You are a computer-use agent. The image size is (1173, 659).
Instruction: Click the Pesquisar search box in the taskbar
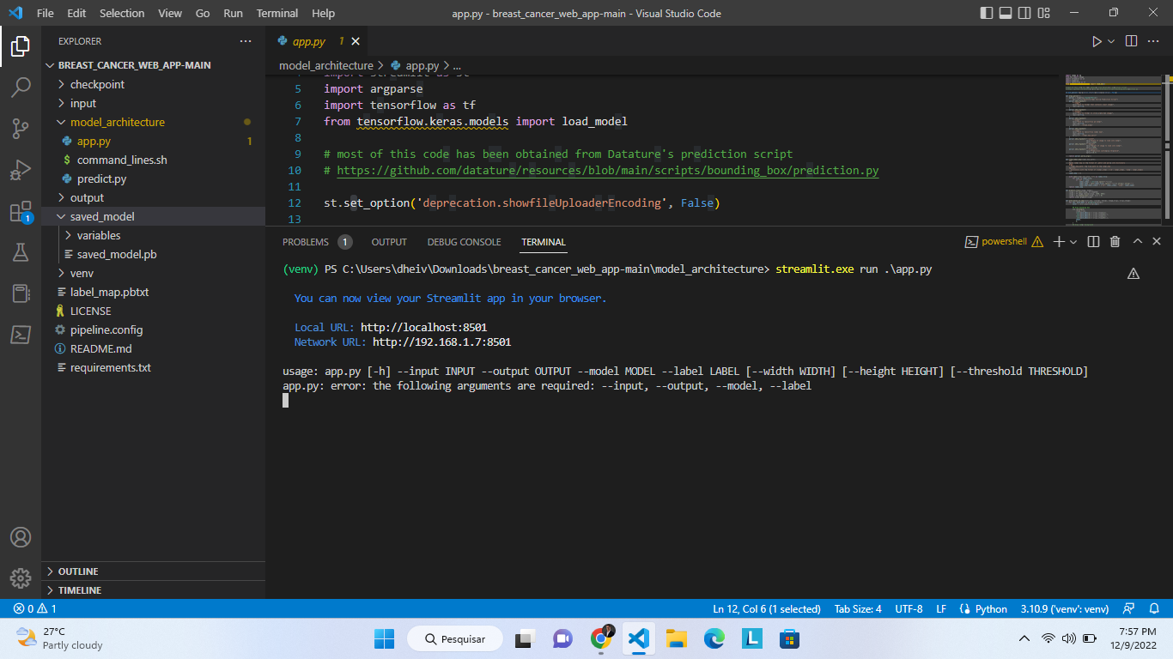454,638
